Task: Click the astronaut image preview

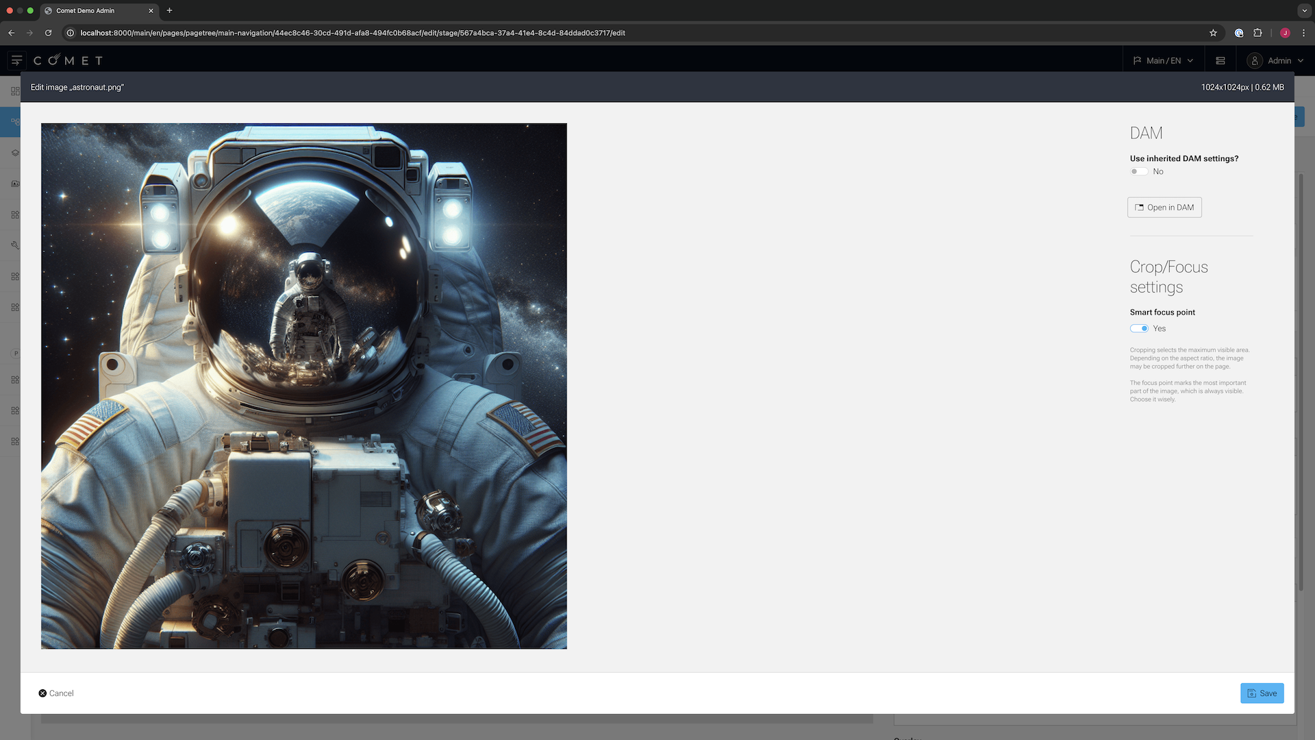Action: 303,386
